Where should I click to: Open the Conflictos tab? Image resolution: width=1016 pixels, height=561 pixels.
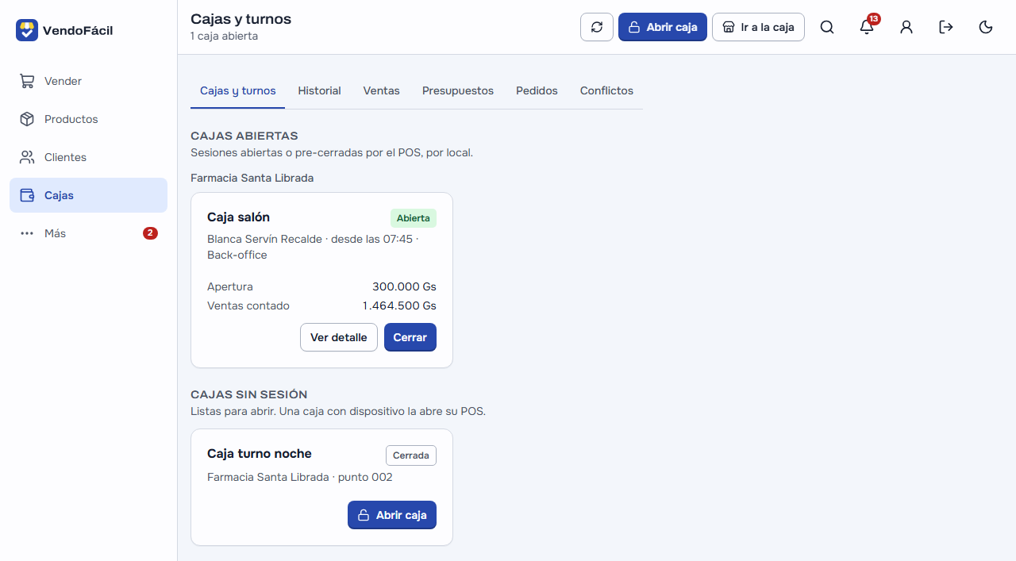pos(606,90)
